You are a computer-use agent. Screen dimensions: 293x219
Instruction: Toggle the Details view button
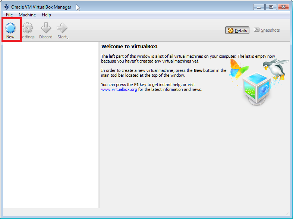(x=237, y=31)
